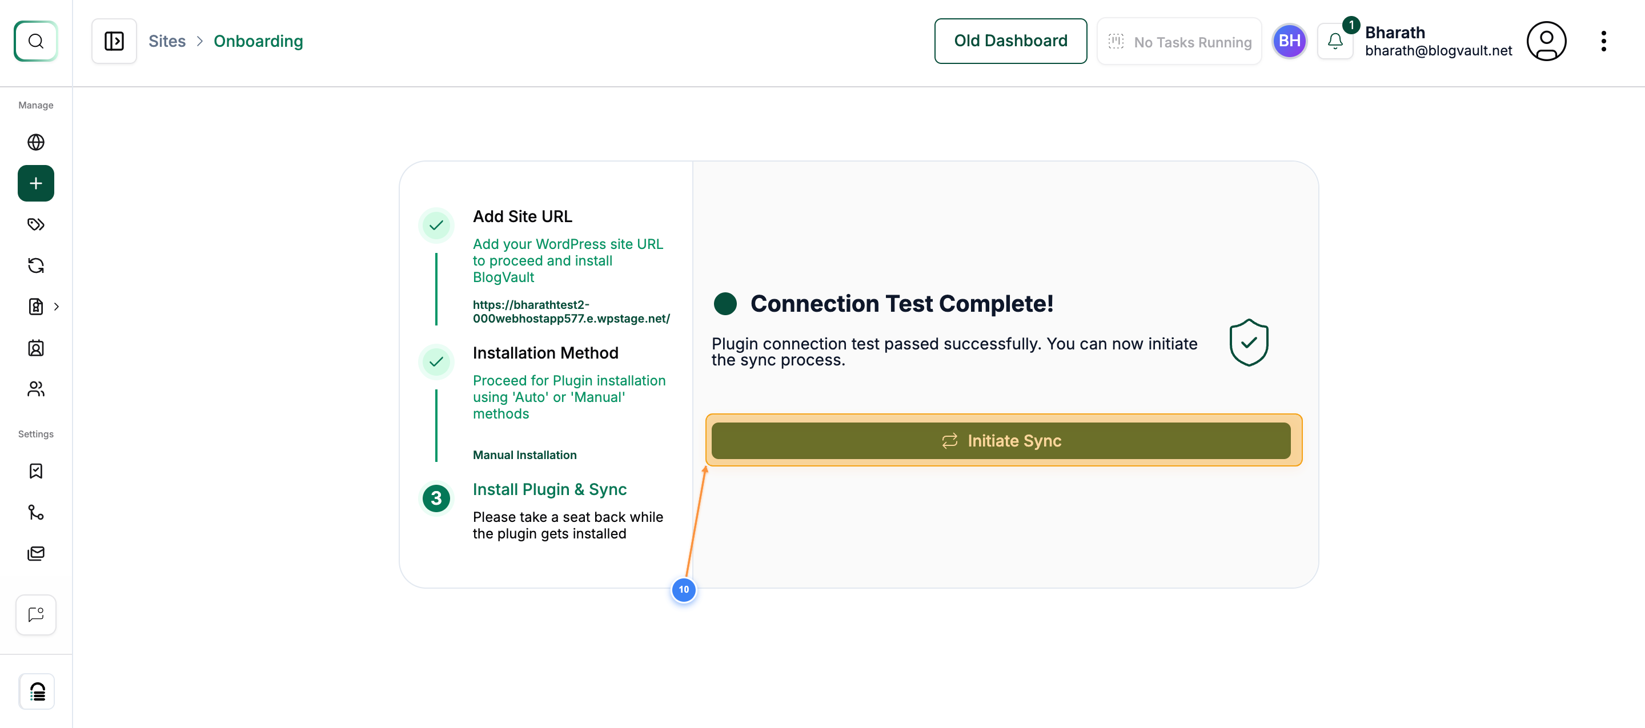Open the search magnifier icon
Viewport: 1645px width, 728px height.
[x=35, y=41]
